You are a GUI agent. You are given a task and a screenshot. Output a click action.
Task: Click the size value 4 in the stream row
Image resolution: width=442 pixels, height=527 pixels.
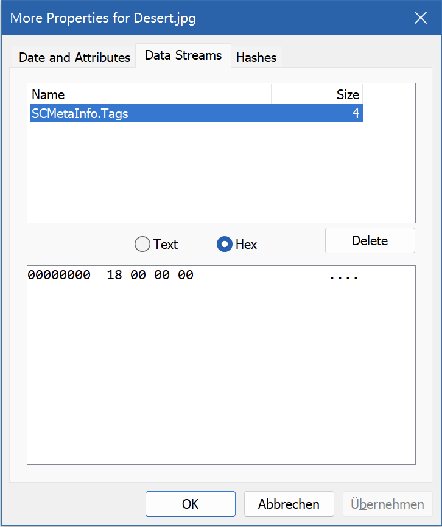(356, 113)
